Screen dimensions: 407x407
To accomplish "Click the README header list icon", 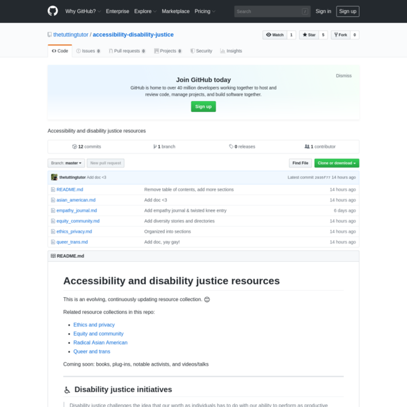I will pos(53,256).
